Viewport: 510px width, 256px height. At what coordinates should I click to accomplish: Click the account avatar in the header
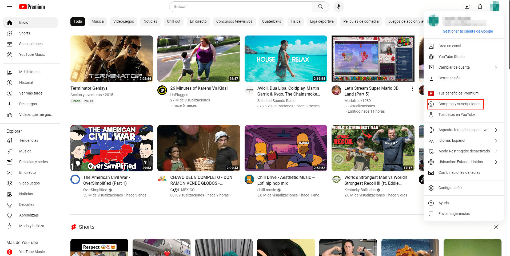coord(495,6)
